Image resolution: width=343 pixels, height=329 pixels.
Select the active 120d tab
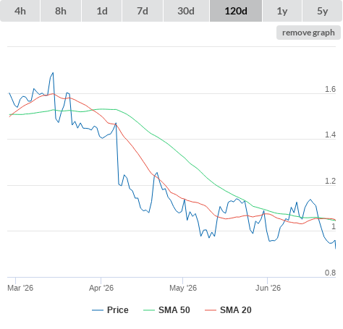pos(236,11)
